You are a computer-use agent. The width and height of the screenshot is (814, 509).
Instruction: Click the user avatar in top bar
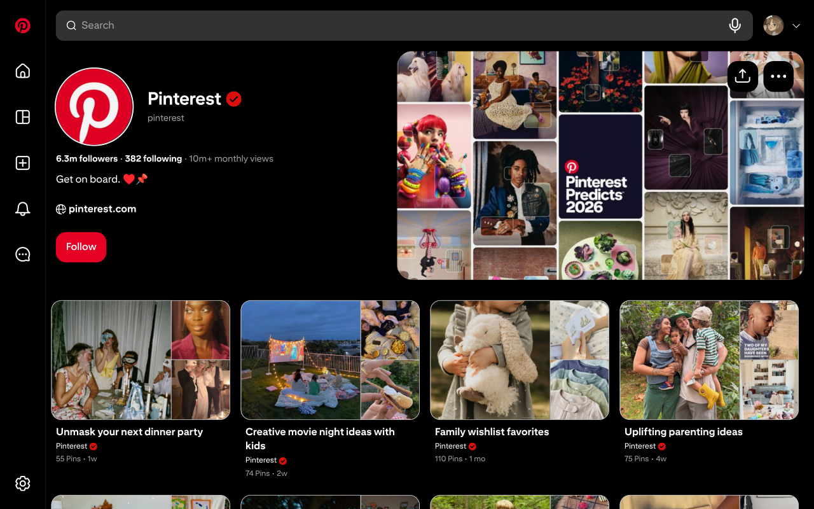(773, 25)
